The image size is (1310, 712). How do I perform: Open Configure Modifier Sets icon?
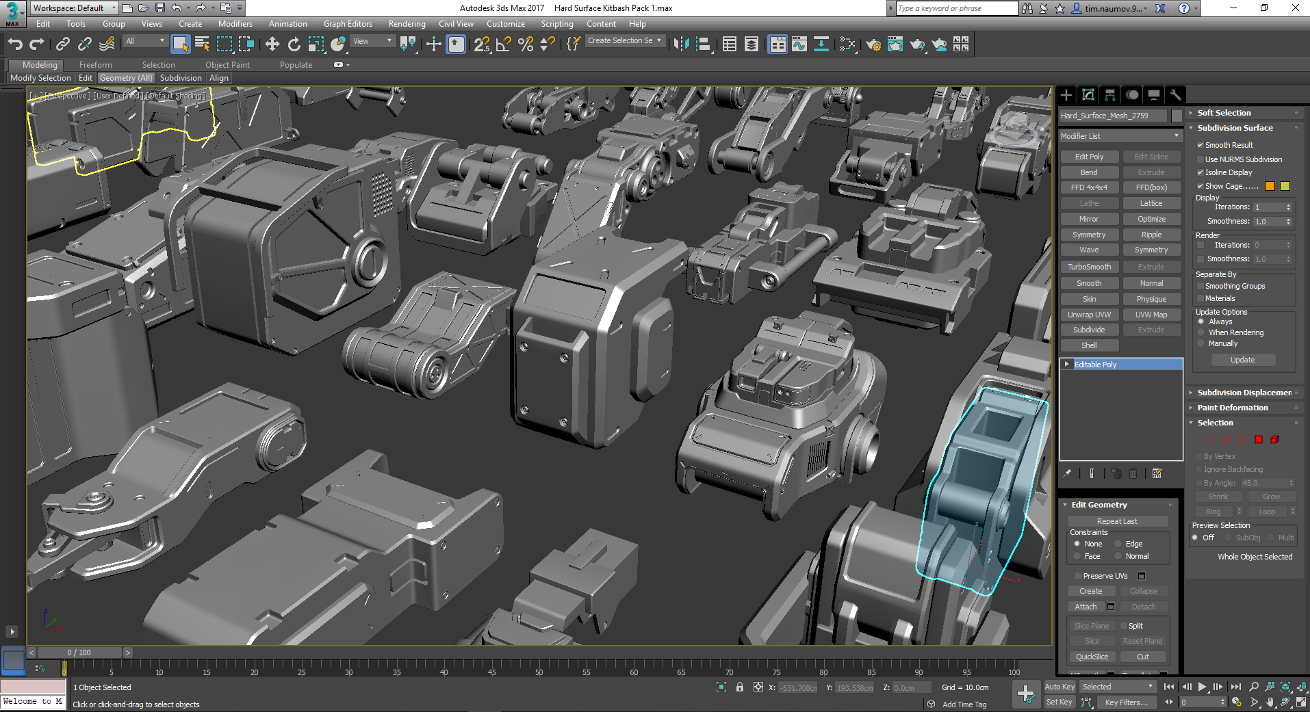coord(1157,473)
